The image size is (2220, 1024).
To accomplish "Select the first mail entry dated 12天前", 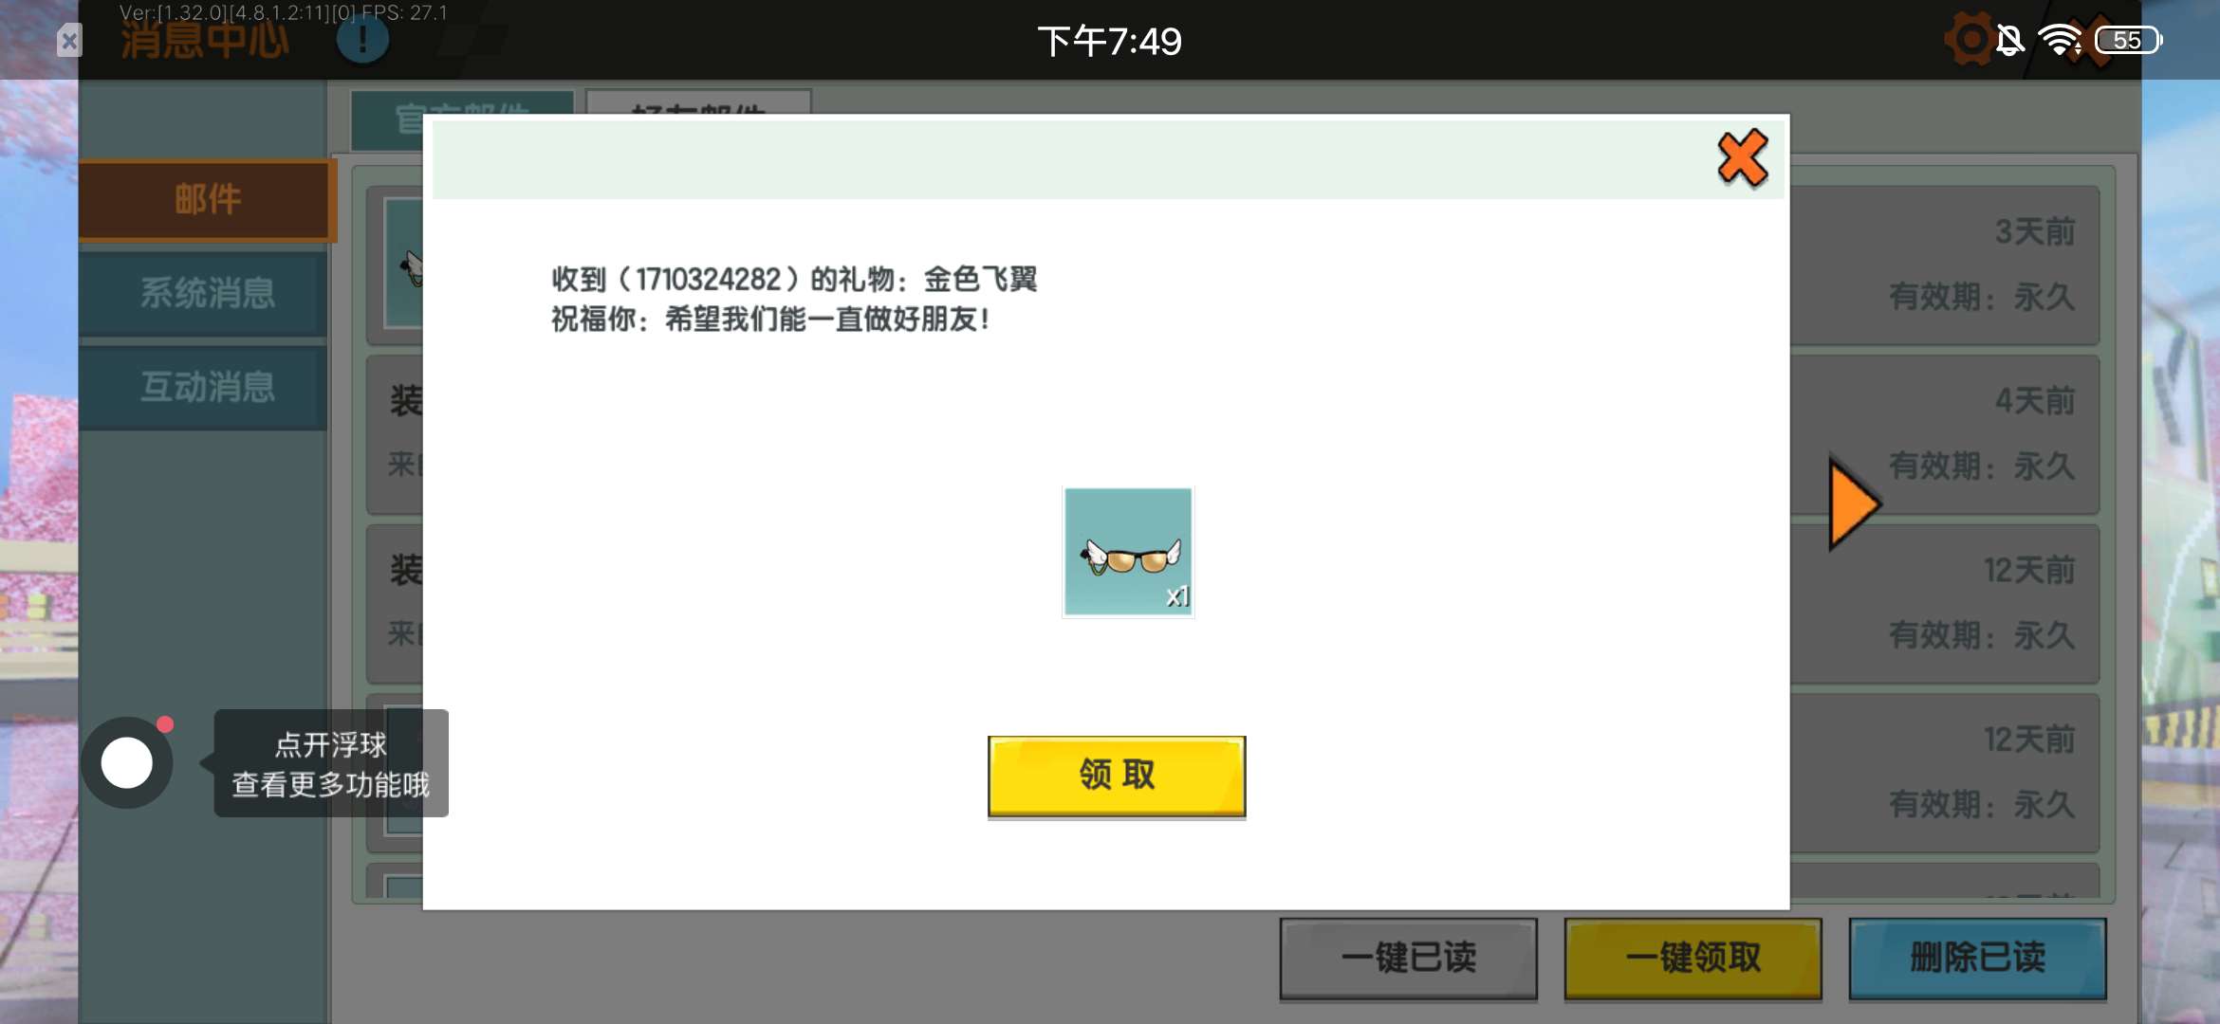I will point(1945,603).
